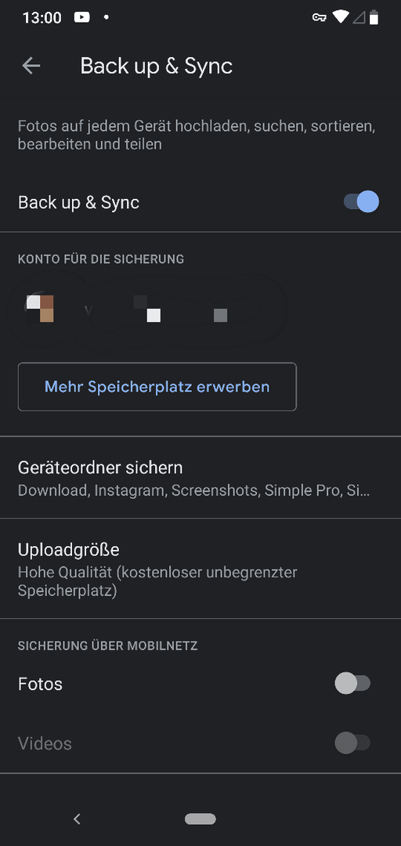The image size is (401, 846).
Task: Toggle the Videos mobile backup switch
Action: click(352, 743)
